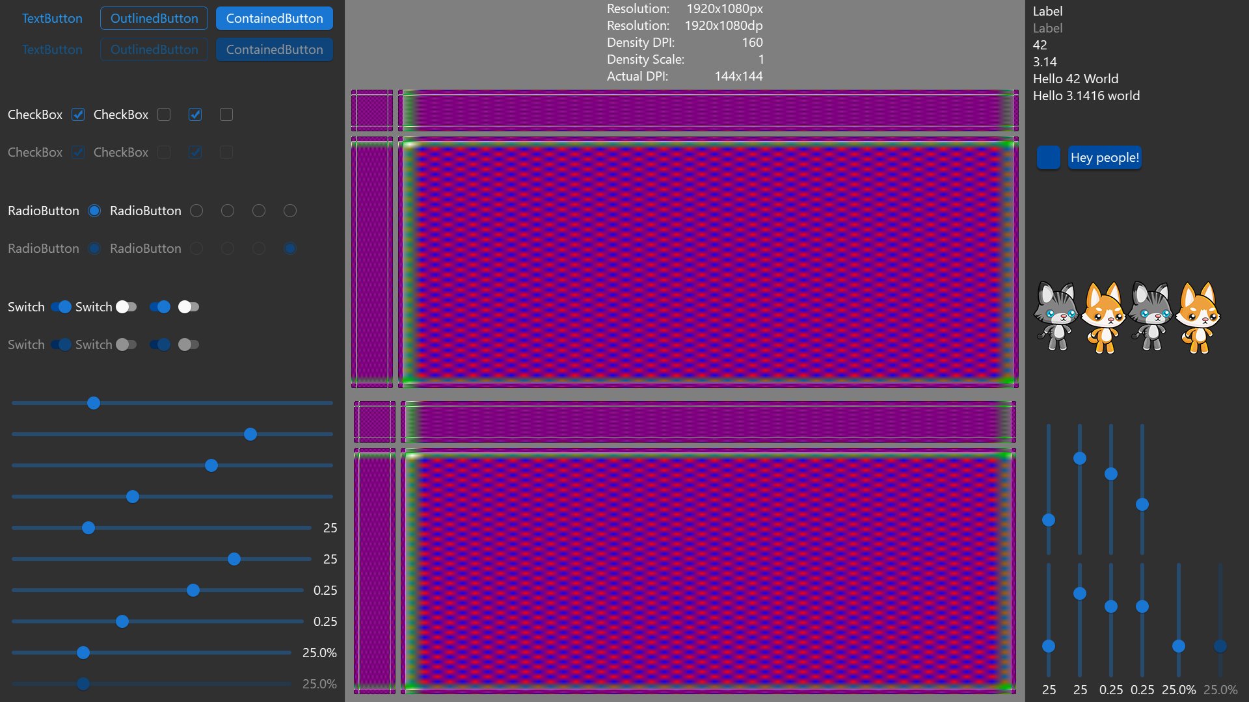Click thumb of third unlabeled horizontal slider from top

[x=211, y=465]
